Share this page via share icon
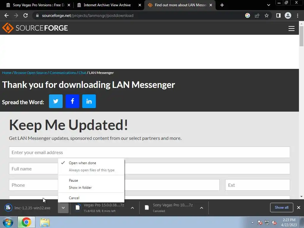 coord(257,15)
